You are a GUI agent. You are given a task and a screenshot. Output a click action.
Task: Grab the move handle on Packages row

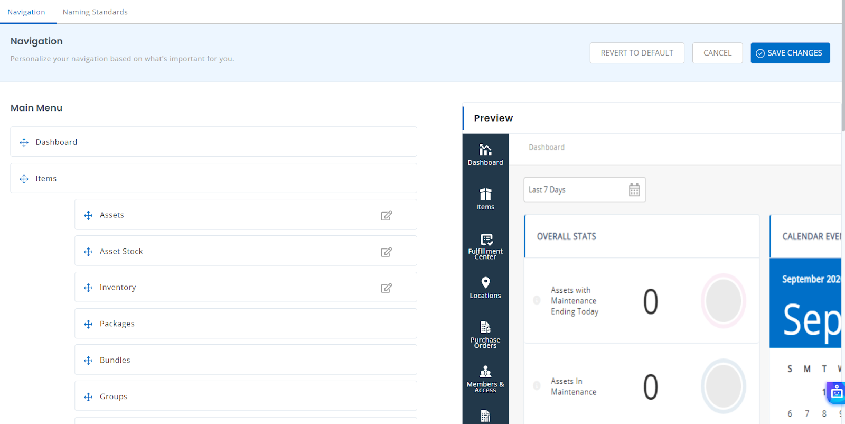(88, 324)
